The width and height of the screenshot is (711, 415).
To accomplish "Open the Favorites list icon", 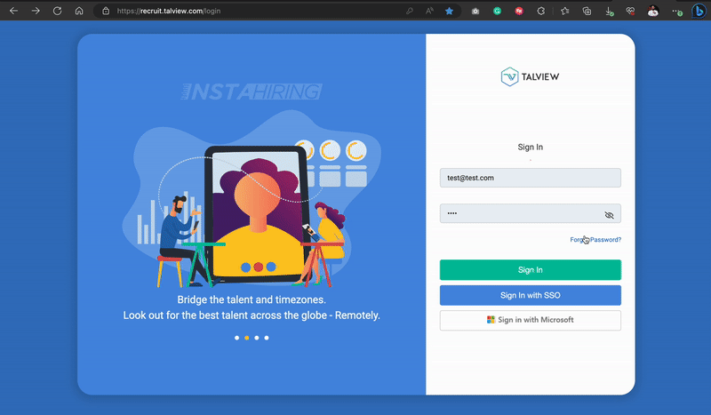I will 564,11.
